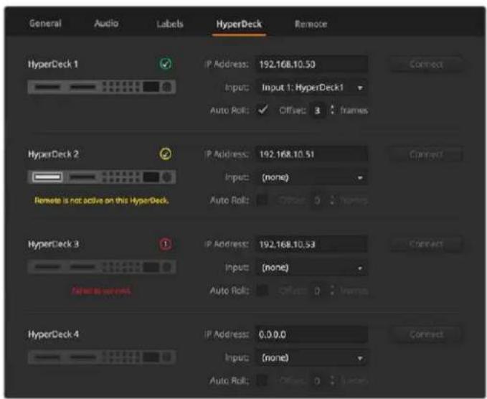Viewport: 487px width, 399px height.
Task: Click Connect button for HyperDeck 2
Action: point(426,154)
